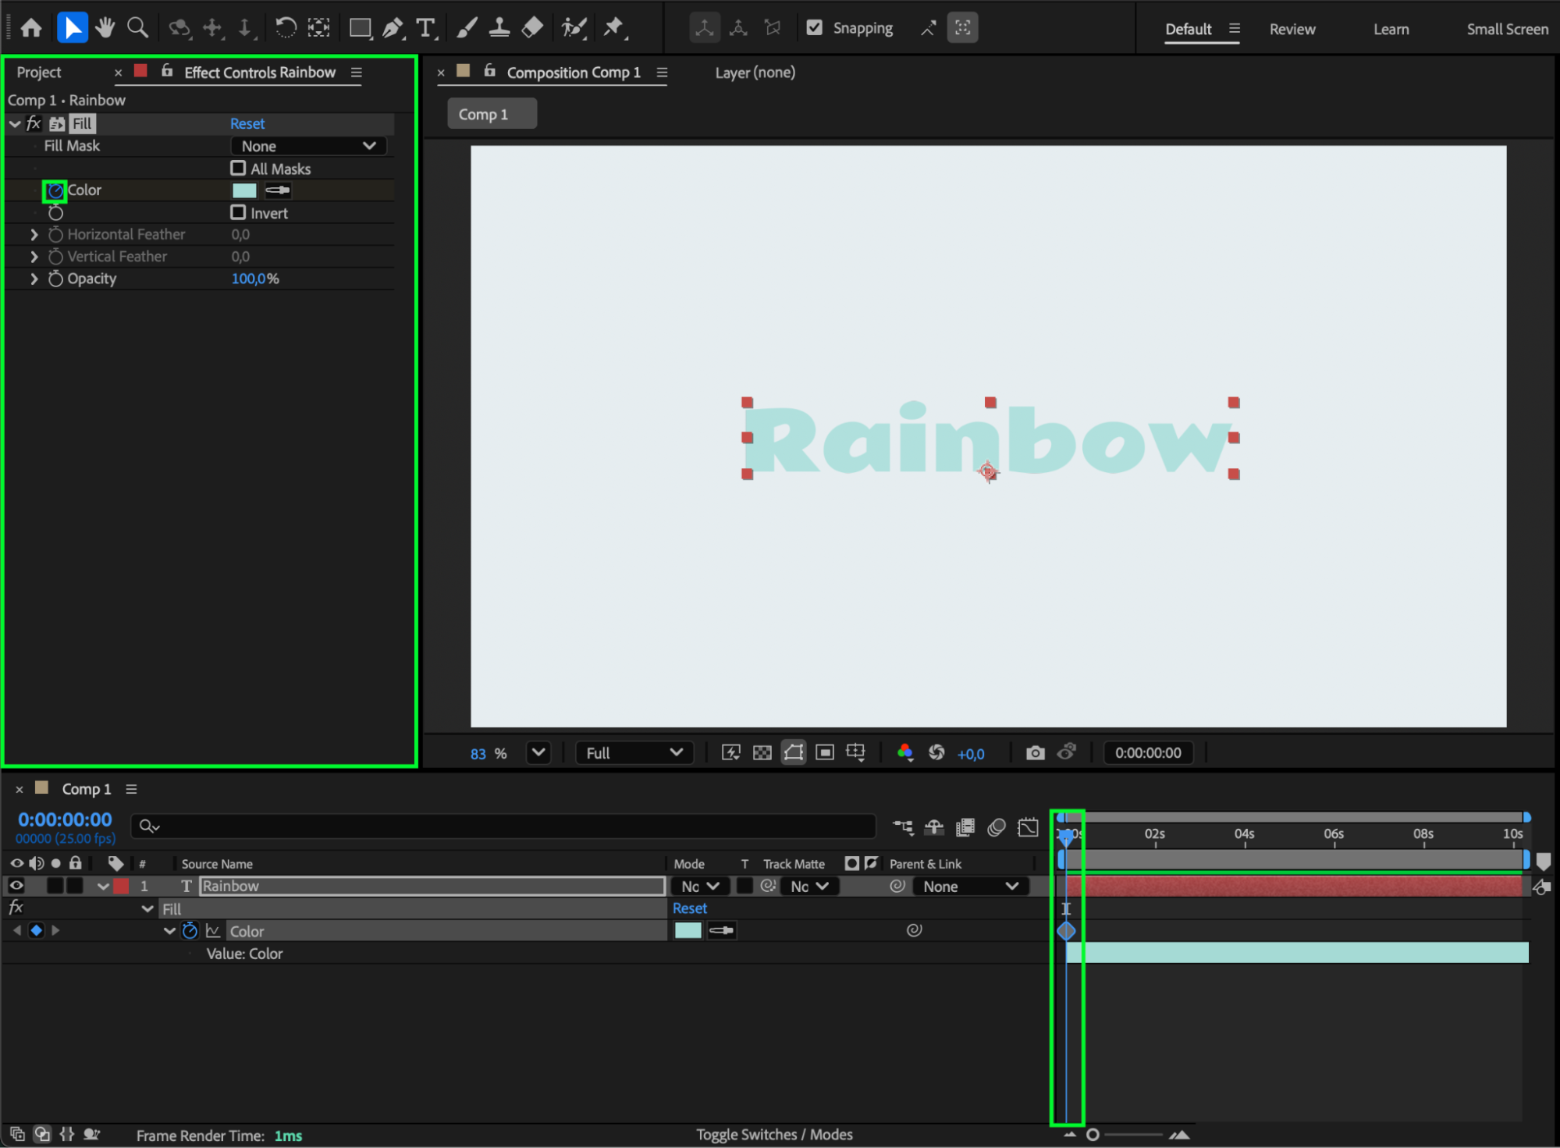Take a snapshot with camera icon
The image size is (1560, 1148).
tap(1035, 752)
